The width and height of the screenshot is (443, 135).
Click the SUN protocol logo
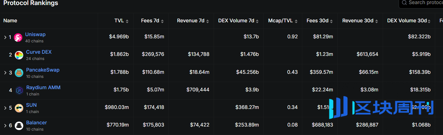19,108
